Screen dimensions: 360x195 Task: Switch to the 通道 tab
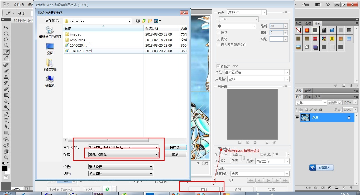308,97
